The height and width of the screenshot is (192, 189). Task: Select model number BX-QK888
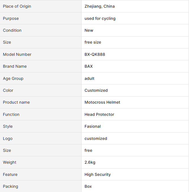coord(95,54)
